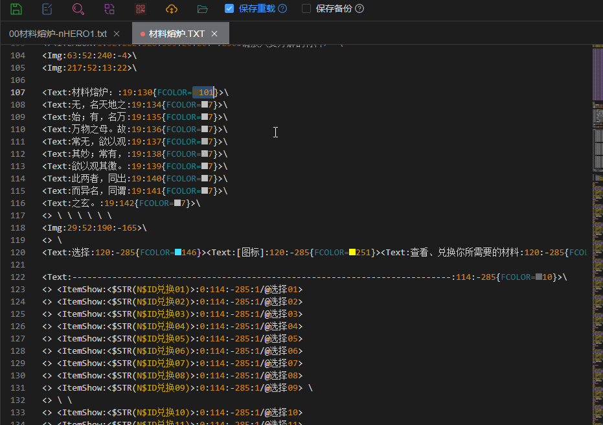The image size is (603, 425).
Task: Click the text 此两者,同出 on line 114
Action: 99,178
